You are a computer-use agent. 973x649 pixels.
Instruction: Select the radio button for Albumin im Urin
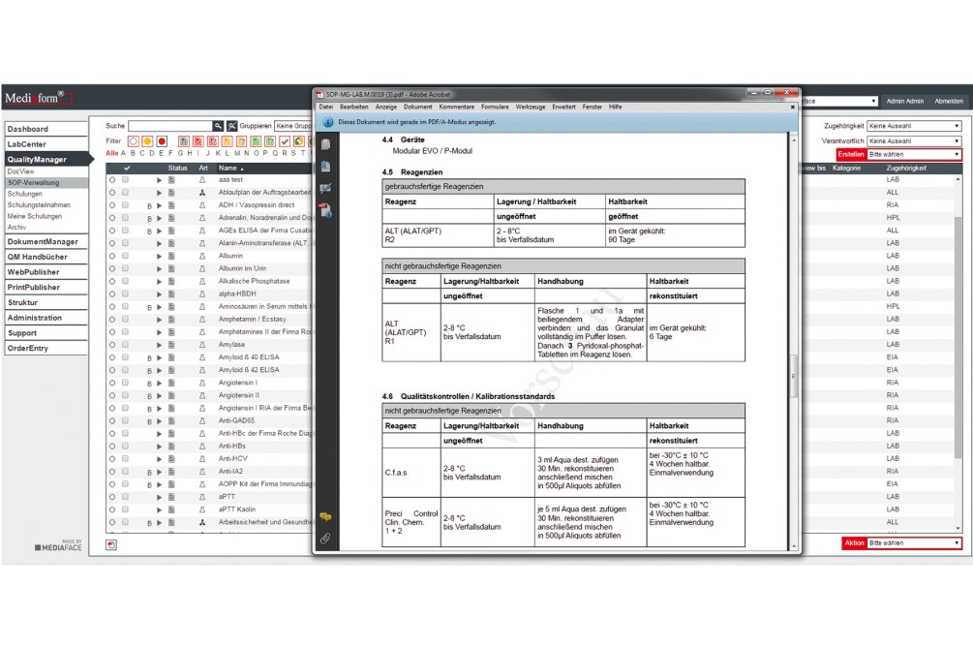112,268
